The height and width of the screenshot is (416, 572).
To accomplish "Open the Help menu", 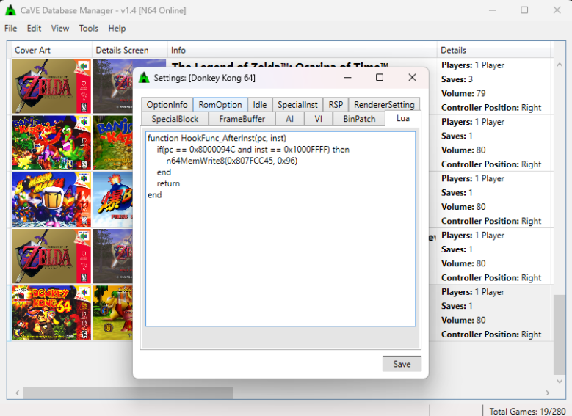I will pyautogui.click(x=117, y=28).
